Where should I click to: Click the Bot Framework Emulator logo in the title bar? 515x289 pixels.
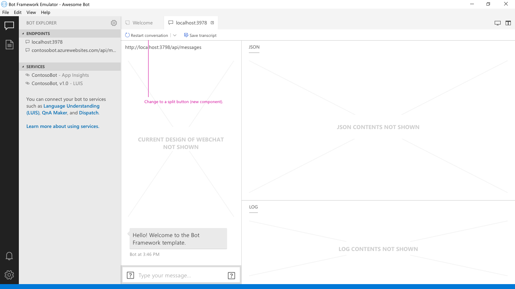[x=5, y=4]
